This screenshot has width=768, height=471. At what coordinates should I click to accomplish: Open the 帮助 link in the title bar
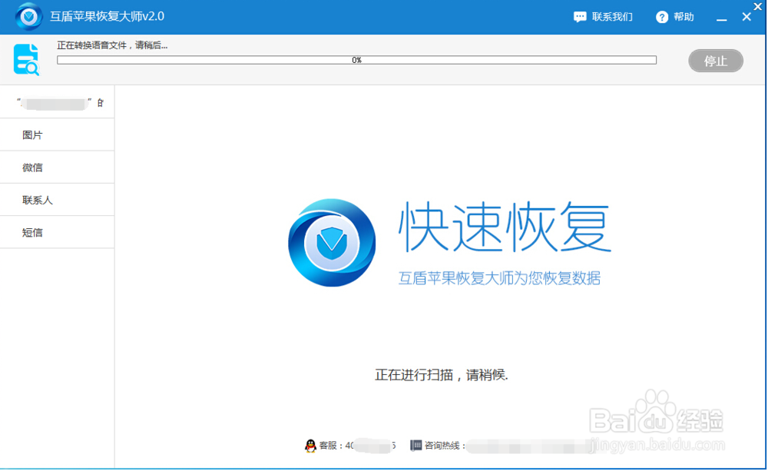(682, 16)
